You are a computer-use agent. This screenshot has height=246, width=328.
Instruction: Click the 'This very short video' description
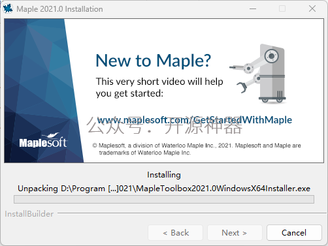(159, 87)
